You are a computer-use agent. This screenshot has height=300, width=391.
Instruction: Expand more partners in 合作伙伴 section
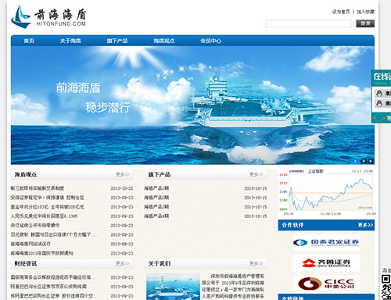365,225
